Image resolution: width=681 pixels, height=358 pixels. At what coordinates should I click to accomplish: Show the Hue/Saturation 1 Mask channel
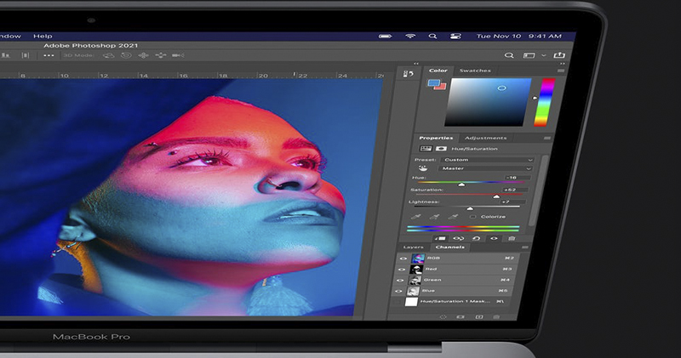click(397, 302)
